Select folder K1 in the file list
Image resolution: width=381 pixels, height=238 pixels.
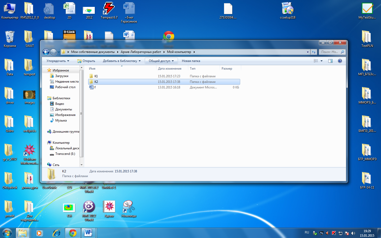coord(164,76)
